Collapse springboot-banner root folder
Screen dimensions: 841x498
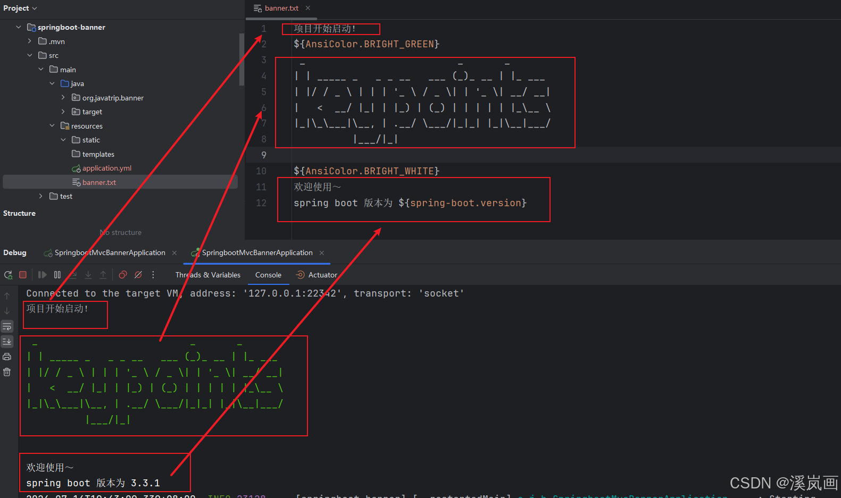point(19,27)
